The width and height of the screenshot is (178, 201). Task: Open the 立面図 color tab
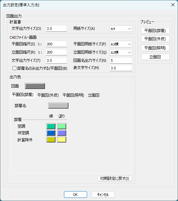pos(93,95)
